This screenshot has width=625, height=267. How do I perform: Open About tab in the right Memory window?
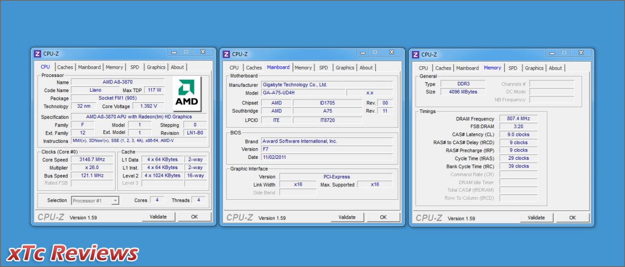tap(555, 68)
